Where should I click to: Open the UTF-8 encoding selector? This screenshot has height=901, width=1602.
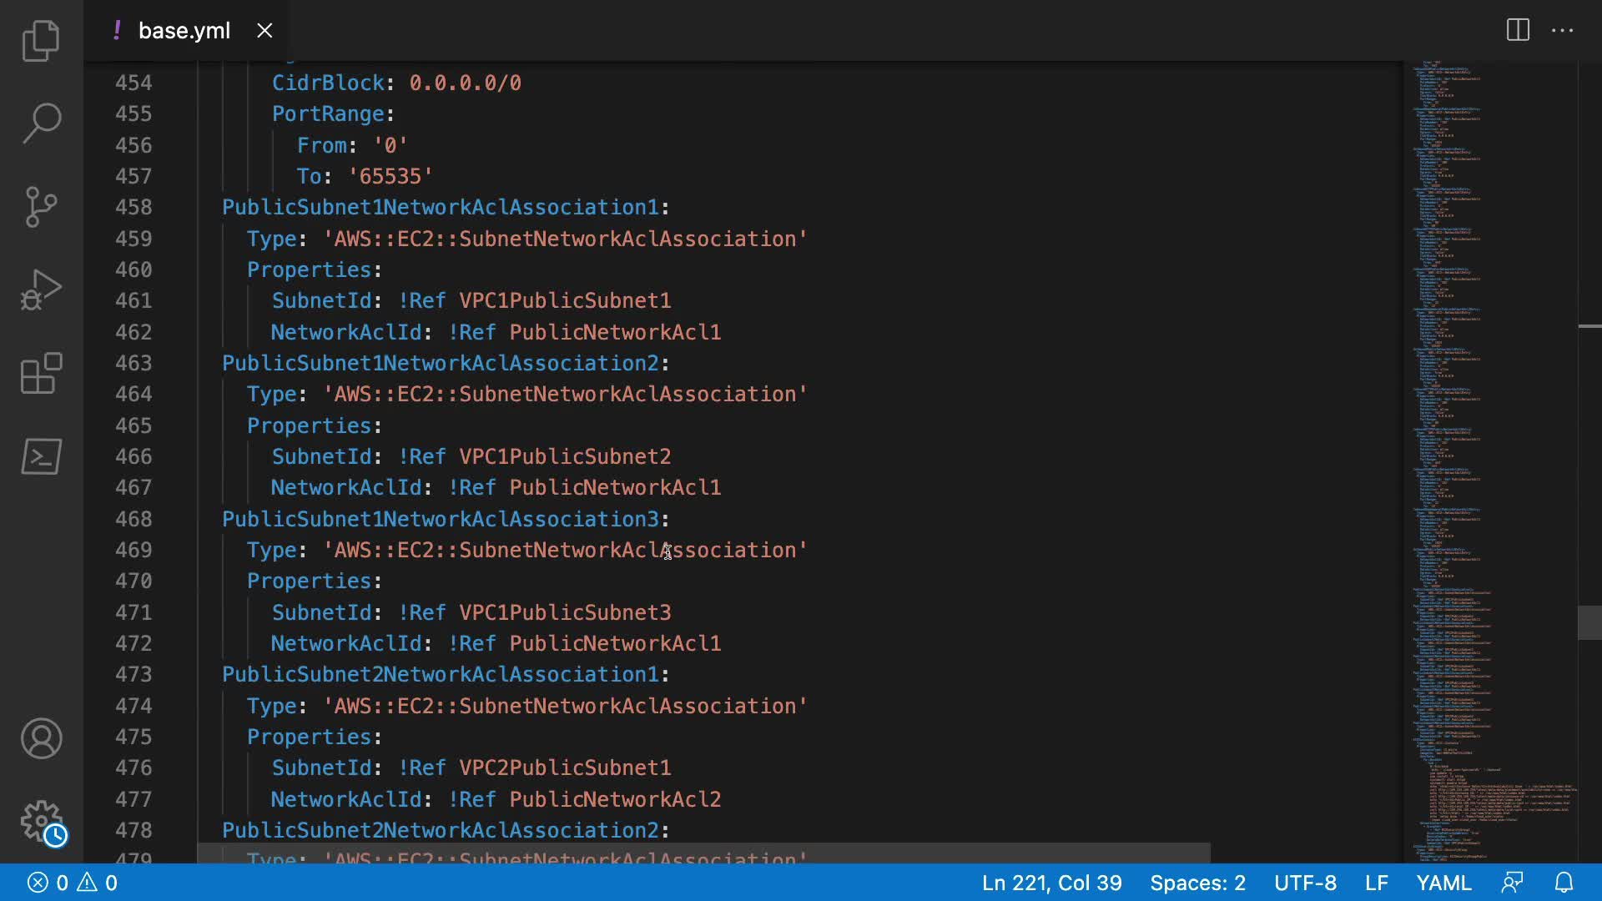(x=1305, y=883)
